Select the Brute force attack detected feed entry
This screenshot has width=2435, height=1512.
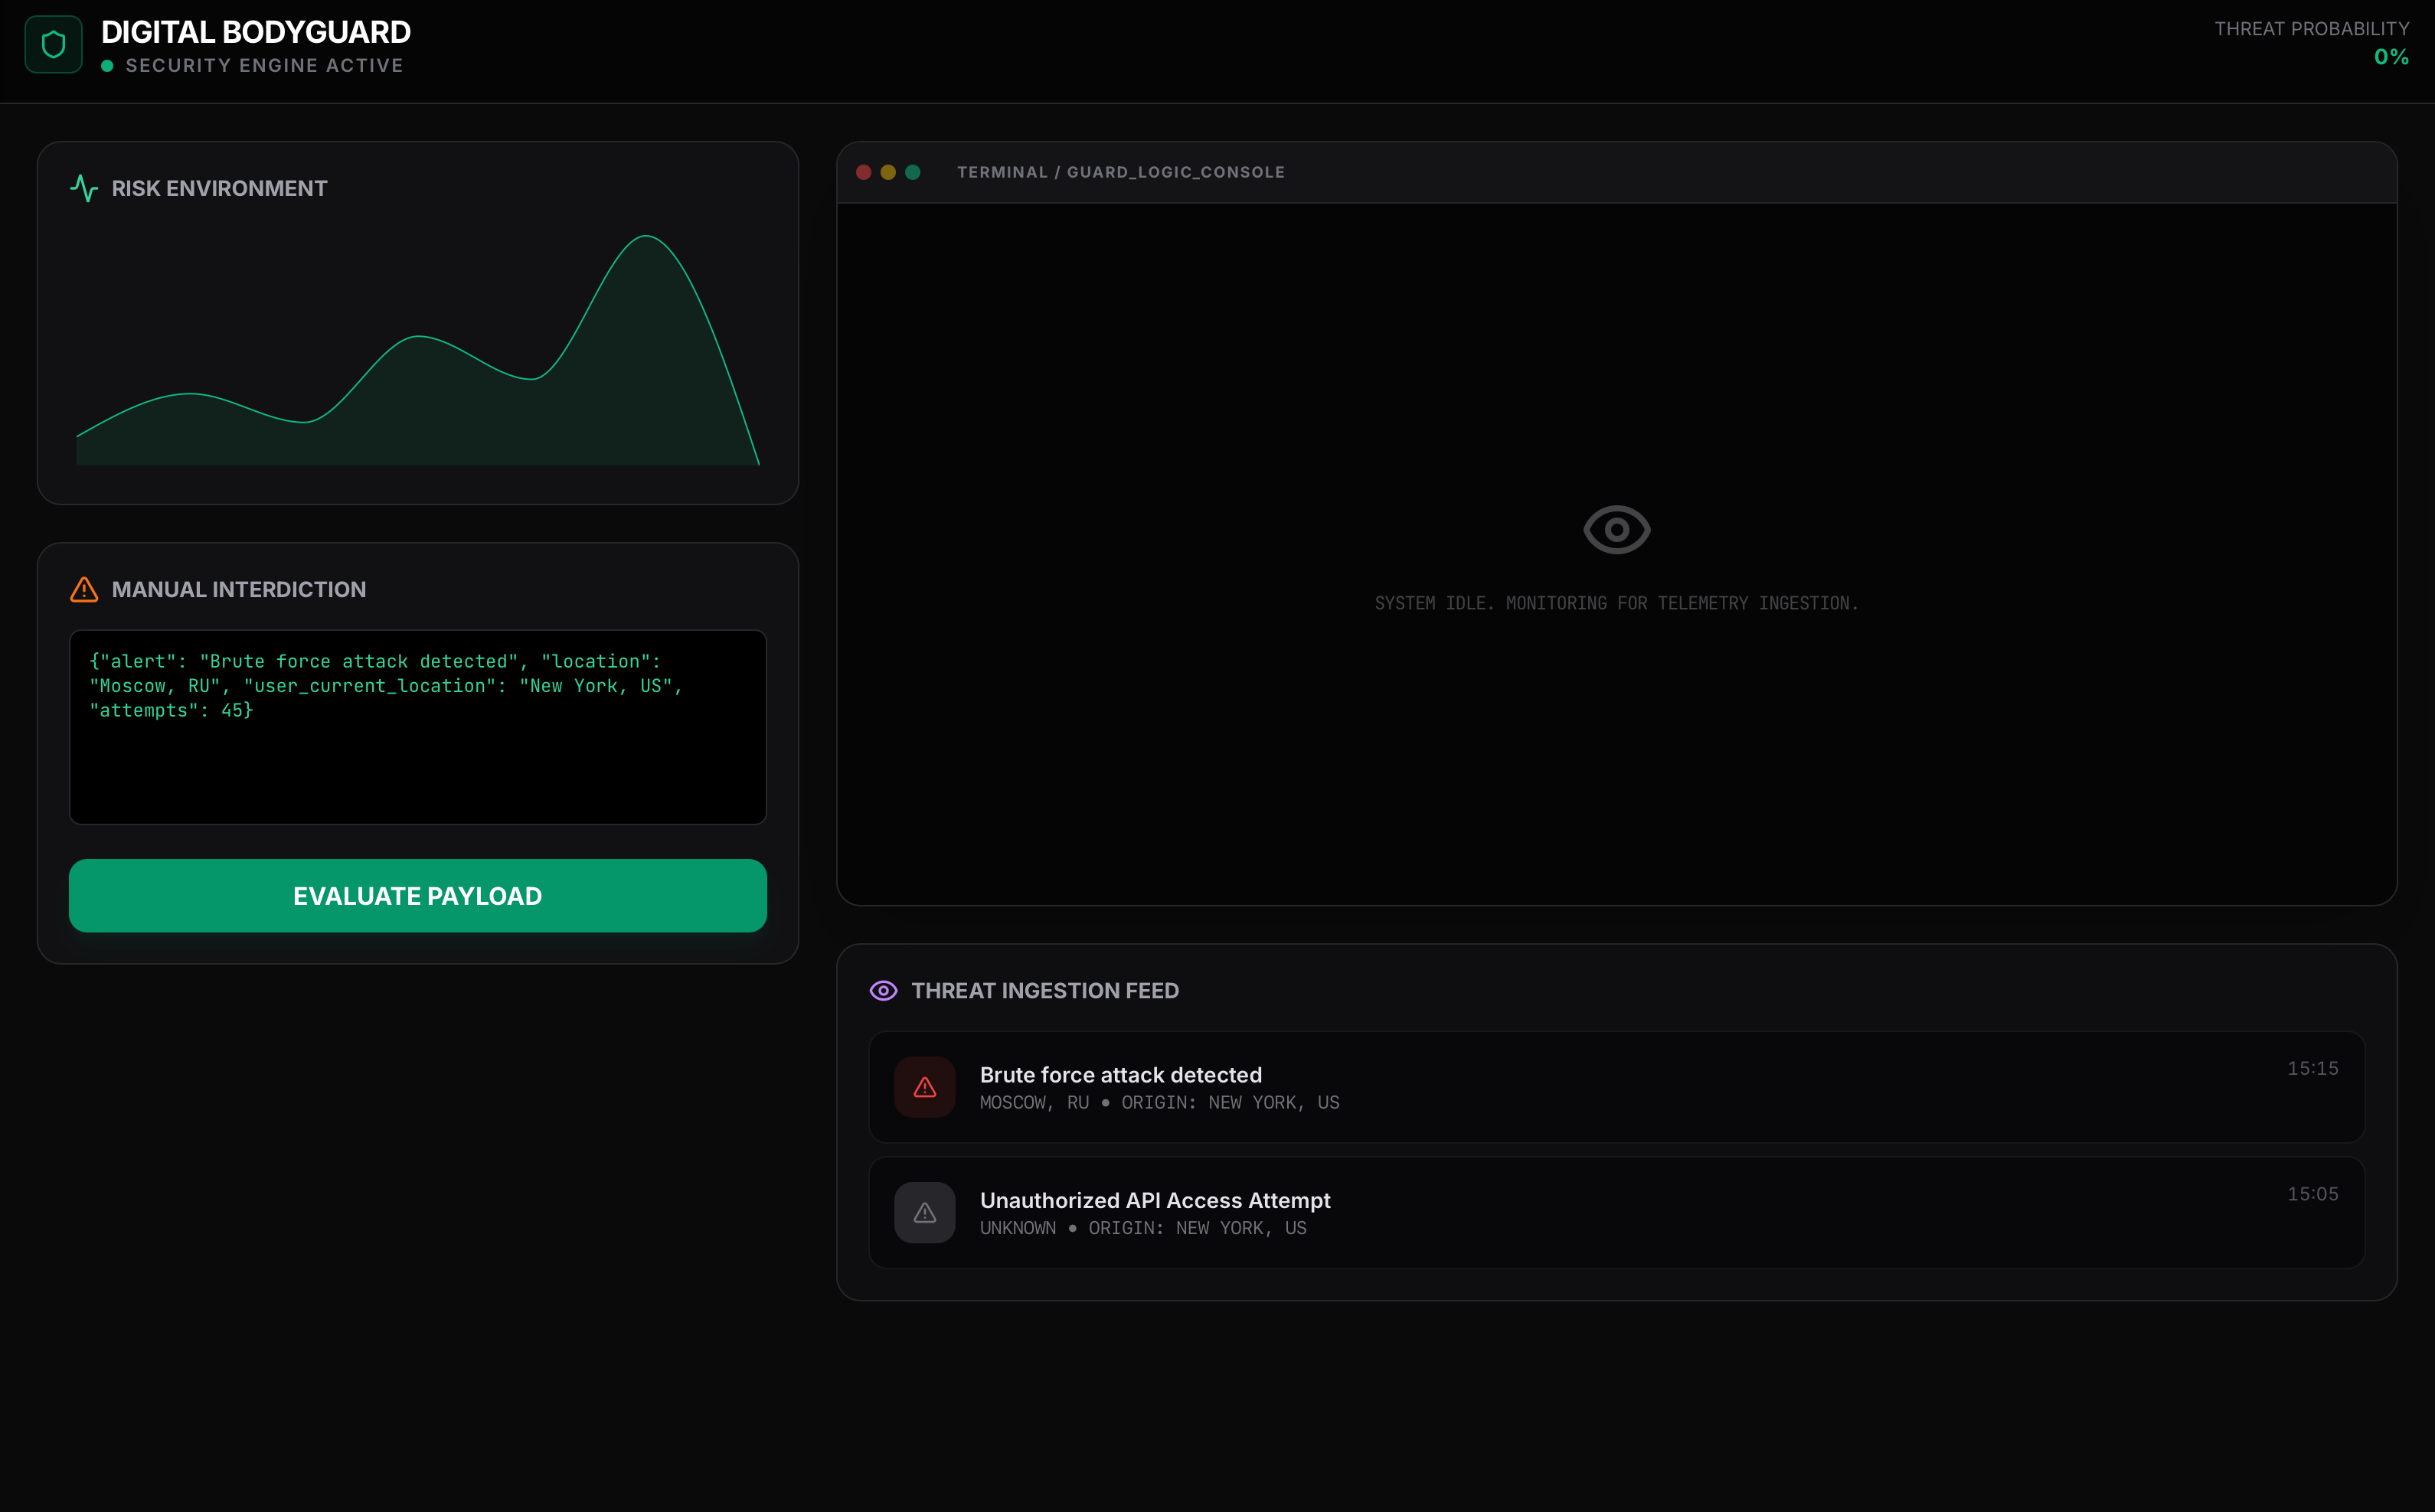point(1616,1087)
